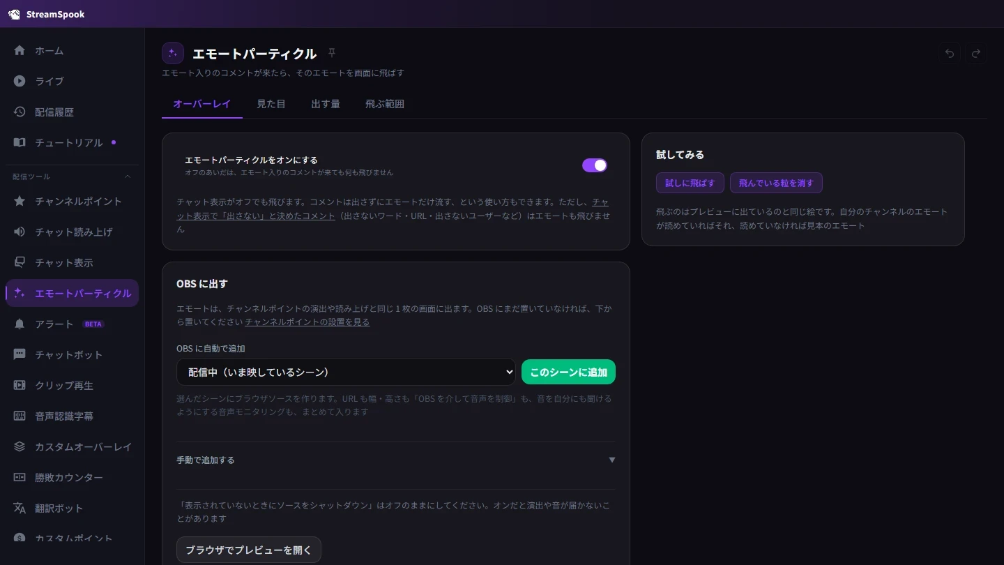1004x565 pixels.
Task: Click the アラート bell icon
Action: pos(20,324)
